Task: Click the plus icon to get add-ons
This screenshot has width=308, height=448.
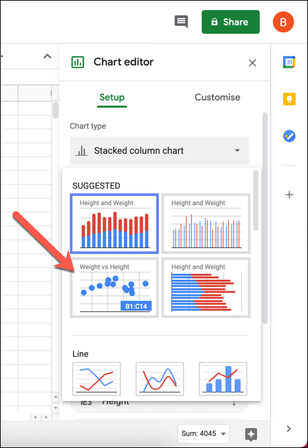Action: pos(289,195)
